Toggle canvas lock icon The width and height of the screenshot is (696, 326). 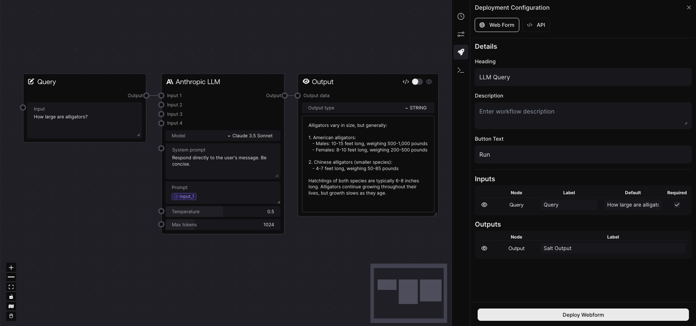click(11, 297)
